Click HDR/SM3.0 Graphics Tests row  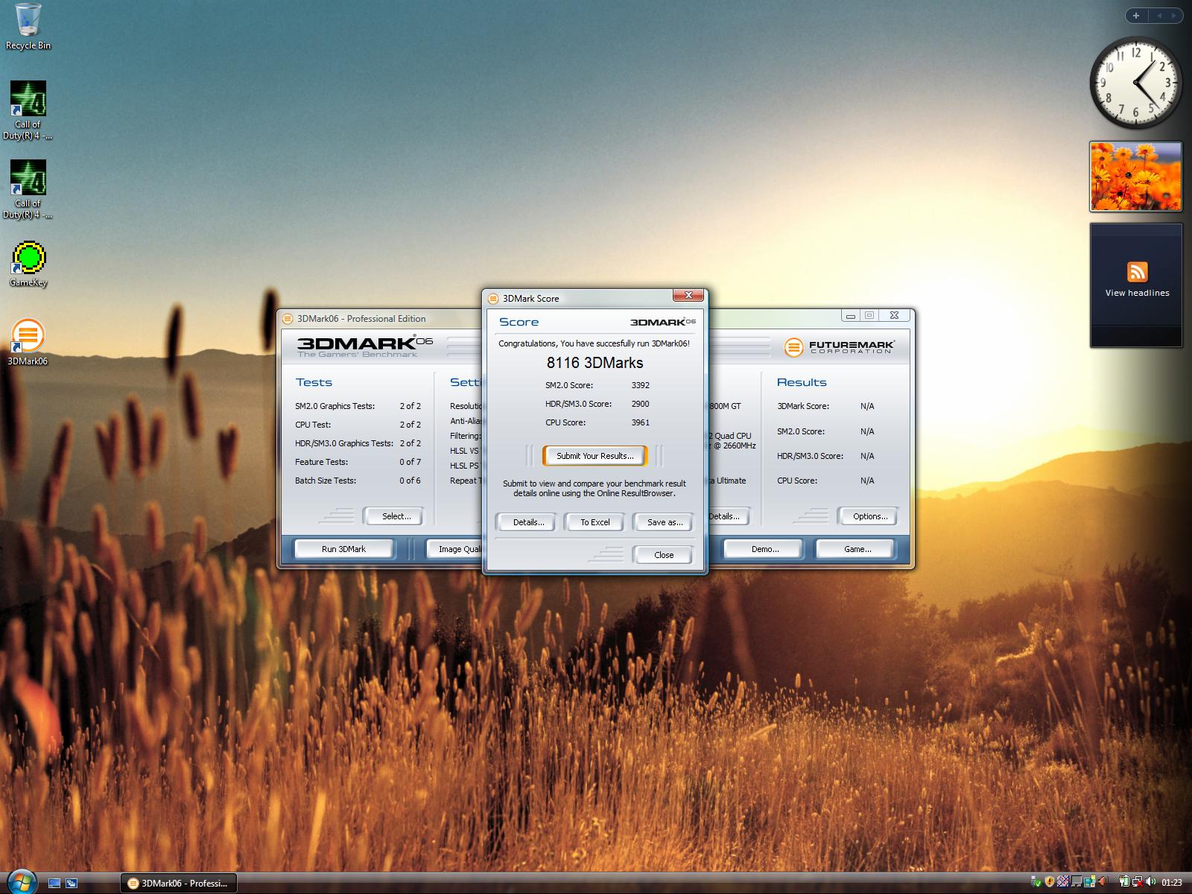coord(358,443)
